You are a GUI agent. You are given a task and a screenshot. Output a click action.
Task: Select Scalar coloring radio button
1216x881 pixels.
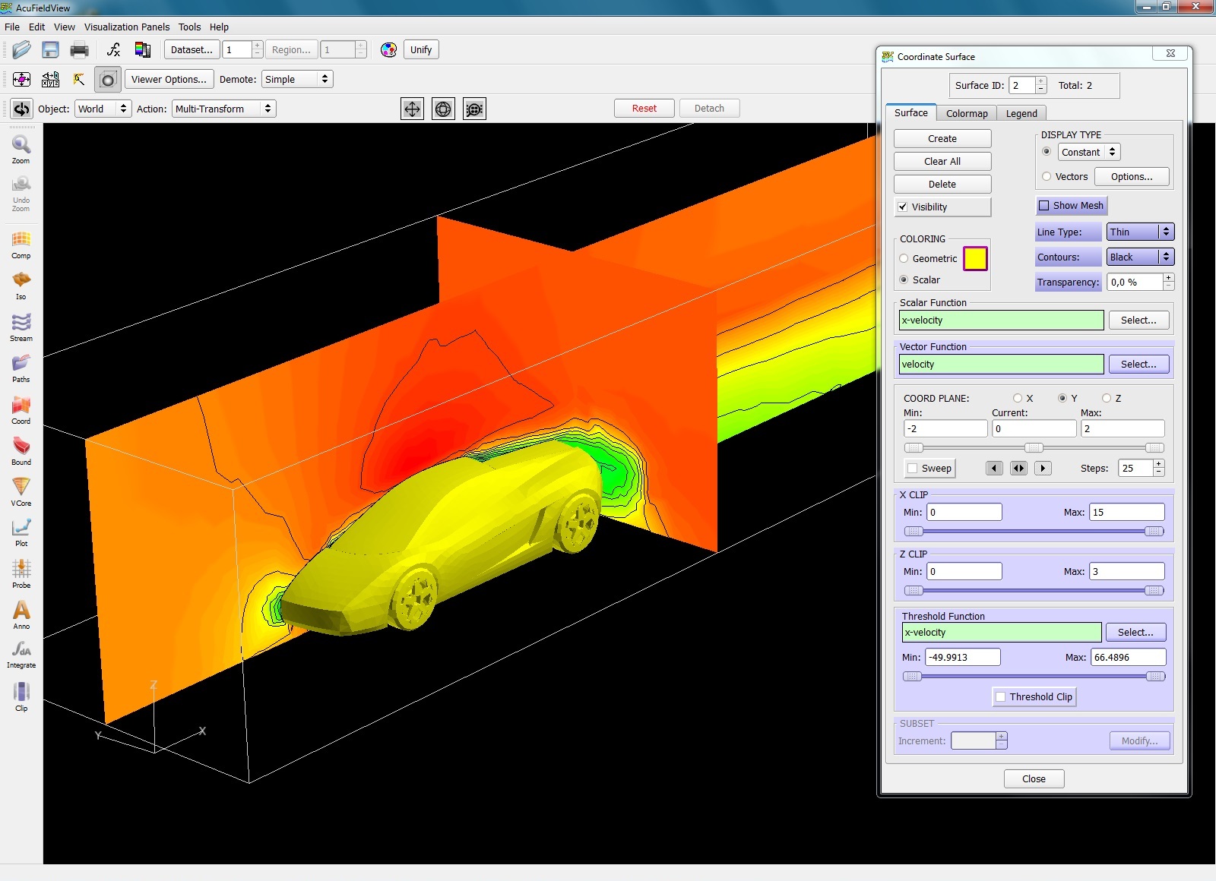click(x=904, y=280)
